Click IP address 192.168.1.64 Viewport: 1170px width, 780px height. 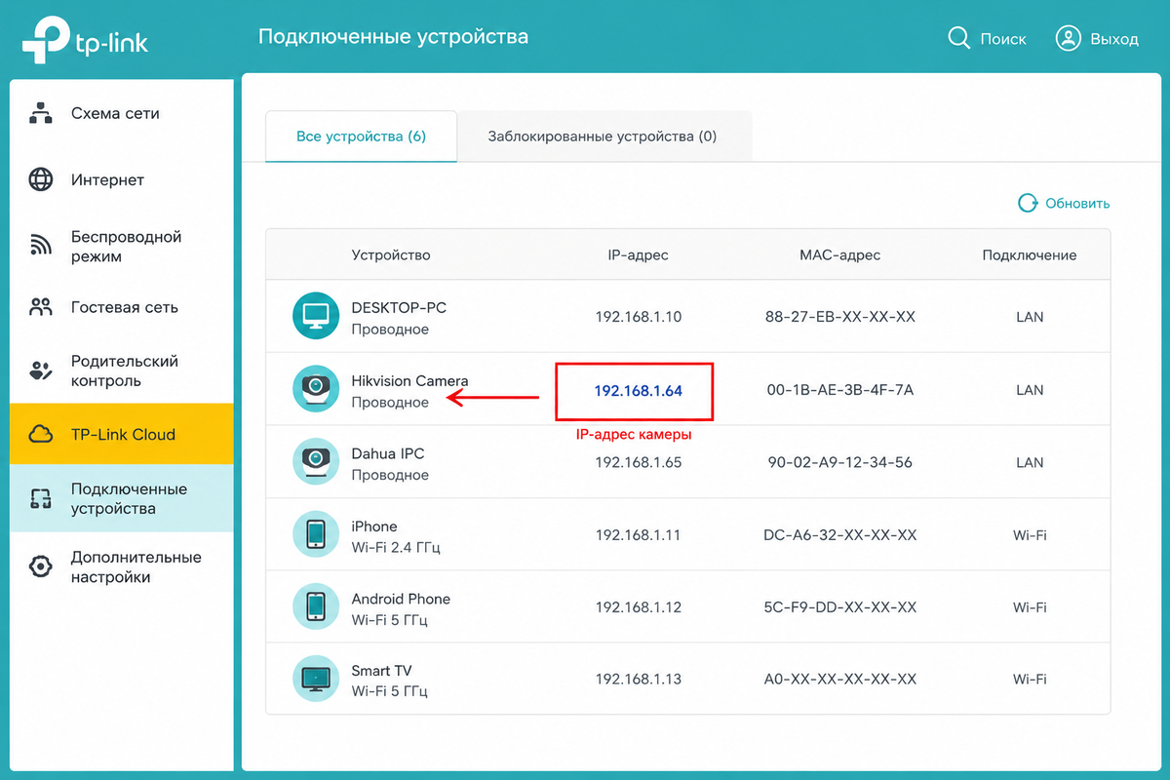[x=639, y=390]
